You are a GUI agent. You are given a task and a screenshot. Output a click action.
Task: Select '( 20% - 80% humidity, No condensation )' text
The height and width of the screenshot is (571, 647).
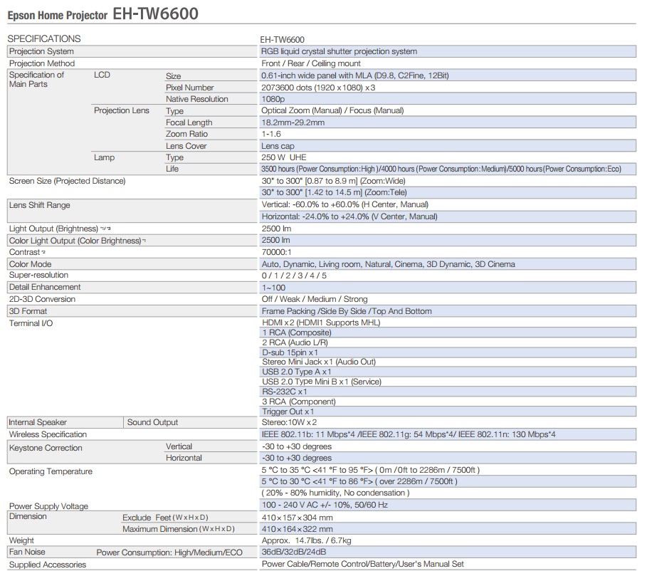point(335,493)
